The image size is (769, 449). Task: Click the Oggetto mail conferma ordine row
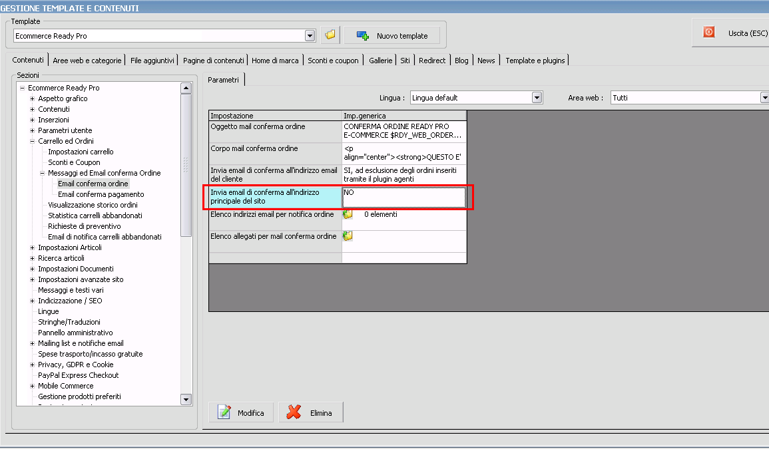(x=338, y=131)
